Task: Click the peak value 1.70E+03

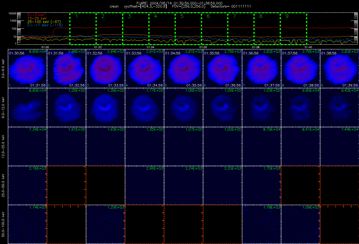Action: 272,168
